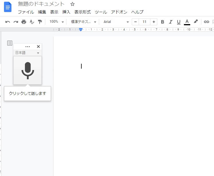Print the document with the printer icon
The image size is (214, 176).
24,22
